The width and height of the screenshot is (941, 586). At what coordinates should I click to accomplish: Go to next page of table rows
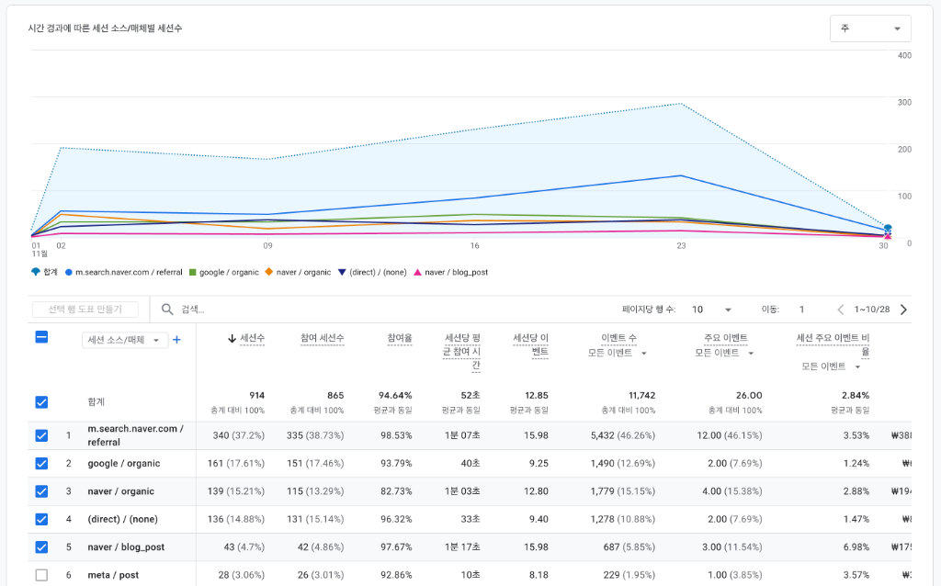pyautogui.click(x=903, y=310)
